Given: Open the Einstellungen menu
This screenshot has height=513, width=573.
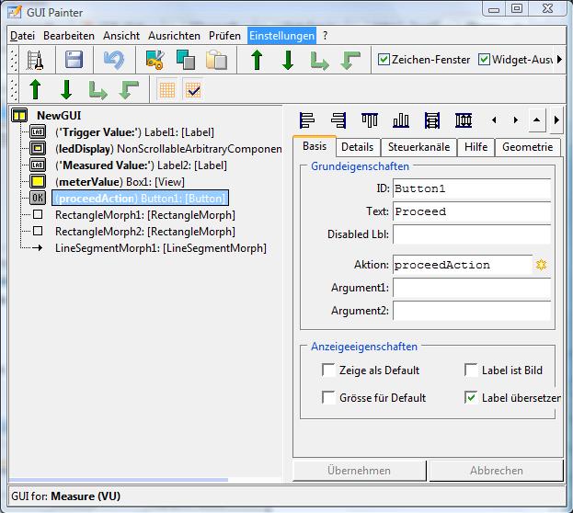Looking at the screenshot, I should tap(281, 35).
